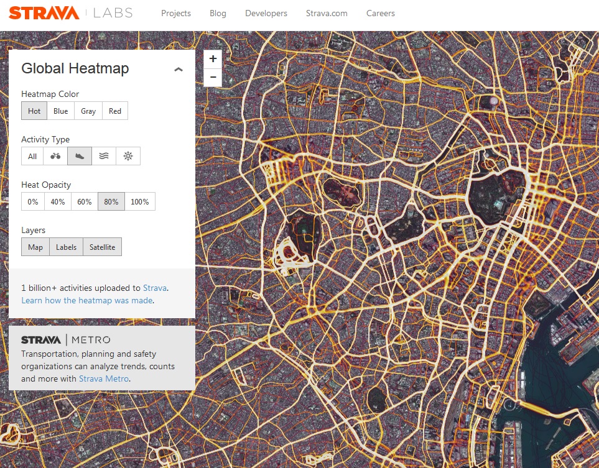Open the Careers nav item
599x468 pixels.
[x=381, y=13]
